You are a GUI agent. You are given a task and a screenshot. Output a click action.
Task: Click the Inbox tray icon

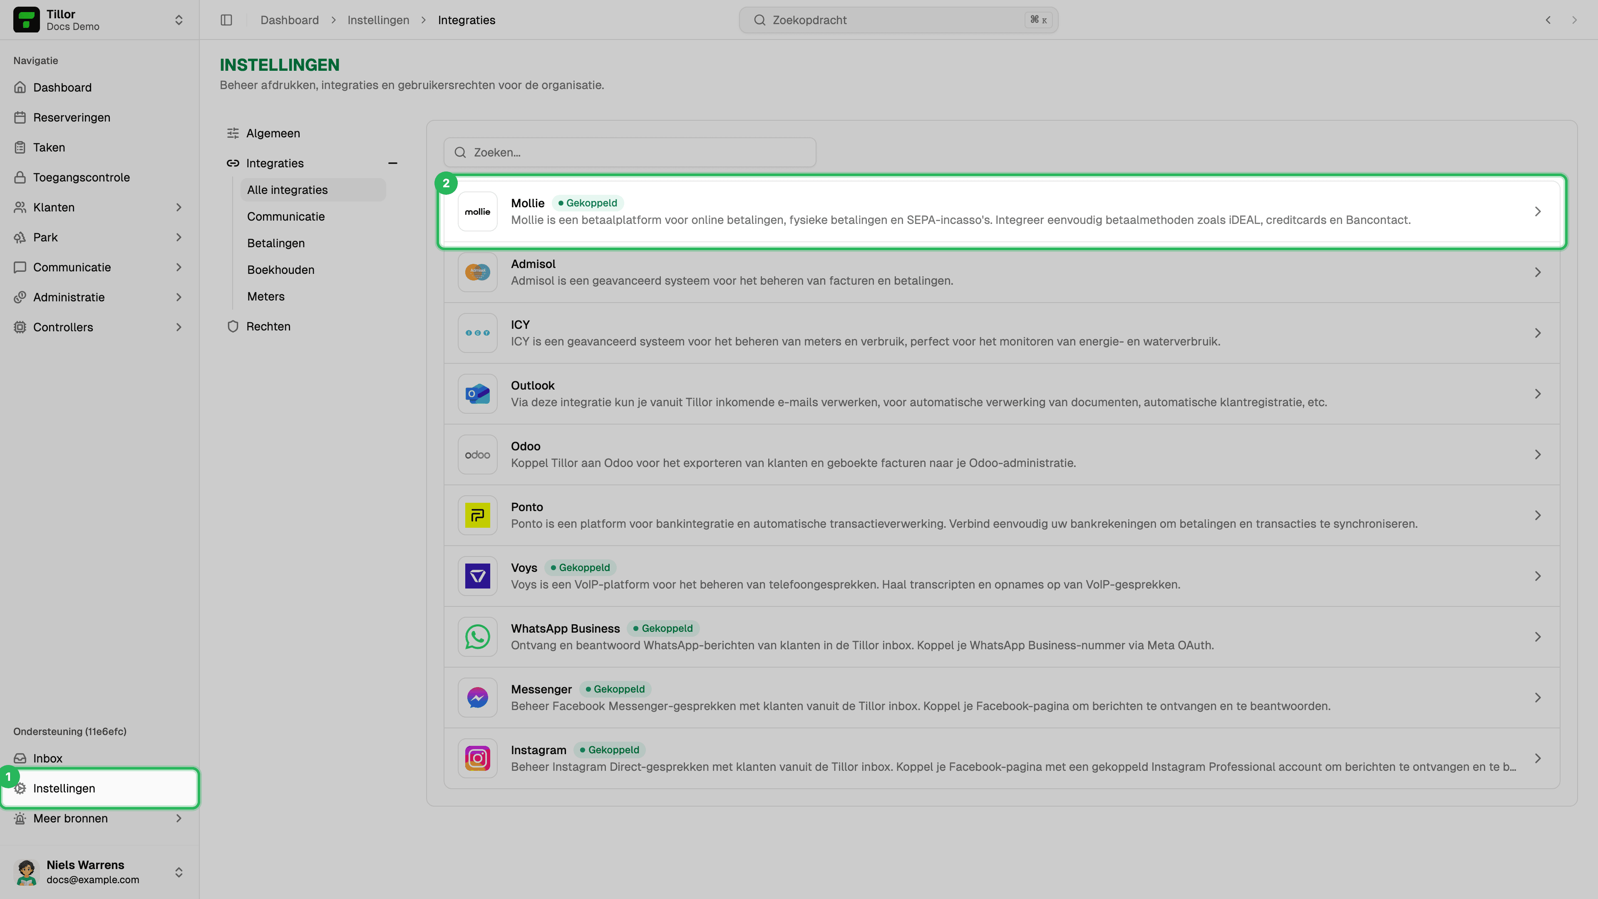[x=20, y=758]
